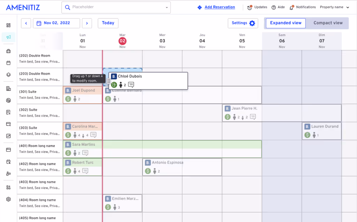Switch to Expanded view
Image resolution: width=357 pixels, height=222 pixels.
[286, 23]
